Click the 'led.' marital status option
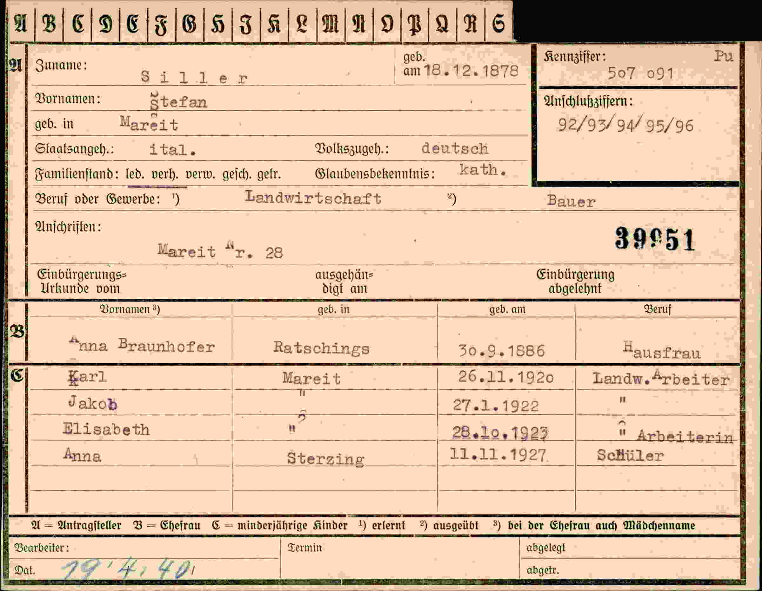 [135, 173]
